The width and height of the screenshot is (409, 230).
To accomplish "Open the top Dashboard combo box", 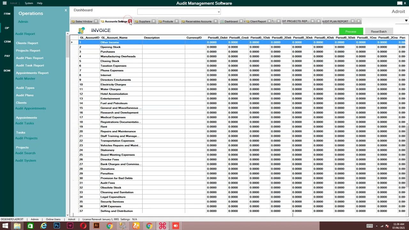I will pyautogui.click(x=179, y=12).
